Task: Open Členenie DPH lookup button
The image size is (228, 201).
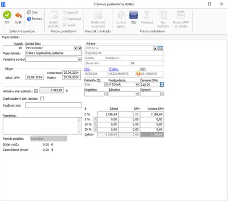Action: pyautogui.click(x=162, y=84)
